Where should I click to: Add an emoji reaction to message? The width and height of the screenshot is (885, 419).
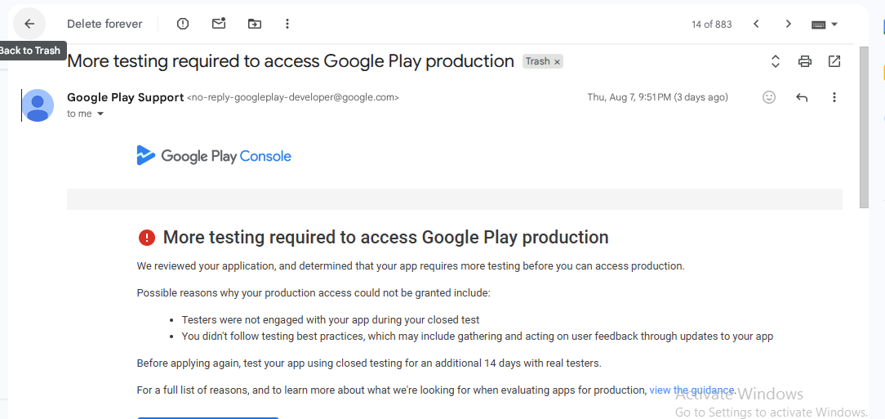coord(769,97)
